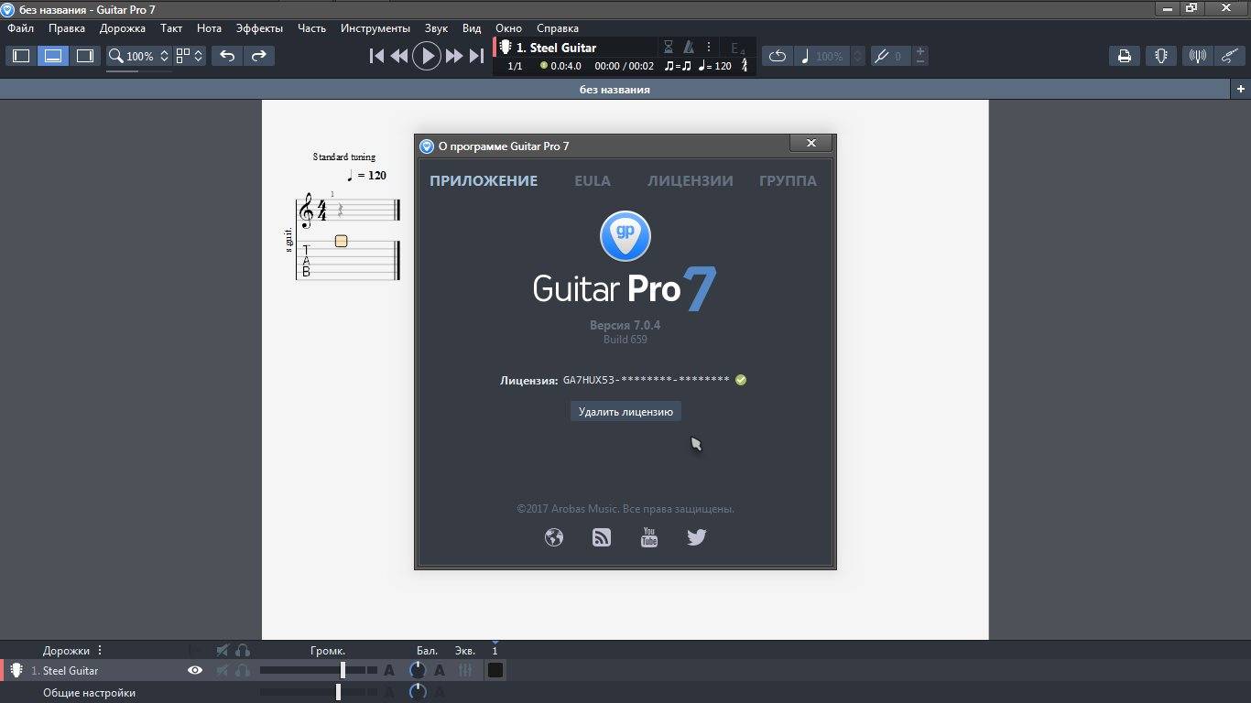Jump to the first bar
Image resolution: width=1251 pixels, height=703 pixels.
pyautogui.click(x=376, y=56)
